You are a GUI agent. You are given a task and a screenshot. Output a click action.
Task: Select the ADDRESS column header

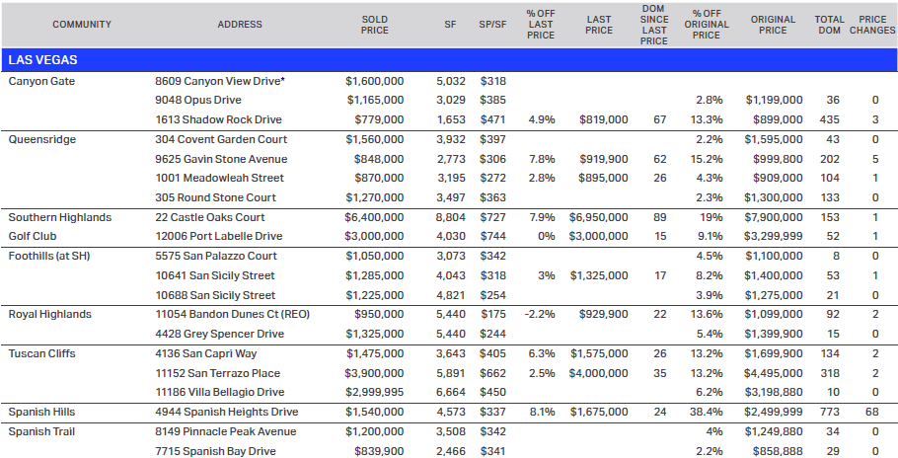coord(240,25)
